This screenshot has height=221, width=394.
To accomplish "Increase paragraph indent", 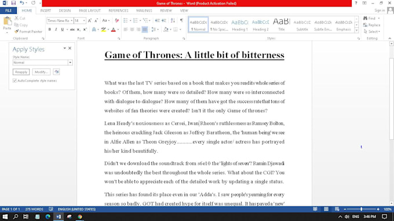I will point(164,21).
